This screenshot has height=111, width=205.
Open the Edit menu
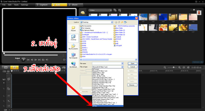[x=10, y=5]
